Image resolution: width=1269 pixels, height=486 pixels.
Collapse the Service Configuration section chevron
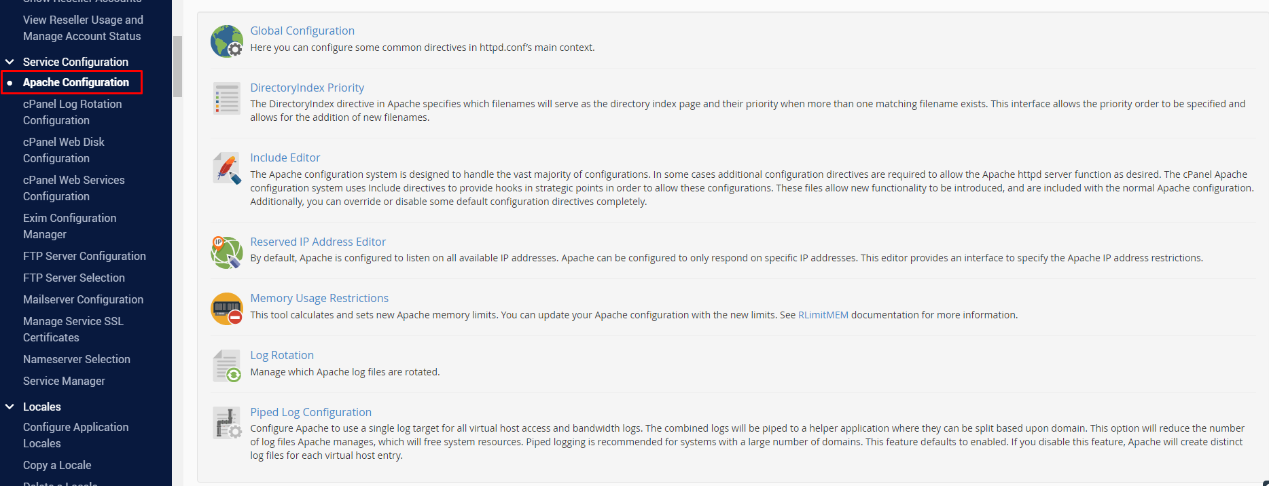(x=10, y=62)
